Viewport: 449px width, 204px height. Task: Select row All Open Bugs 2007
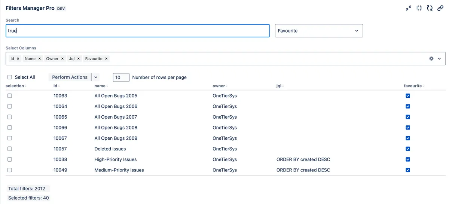click(x=10, y=117)
